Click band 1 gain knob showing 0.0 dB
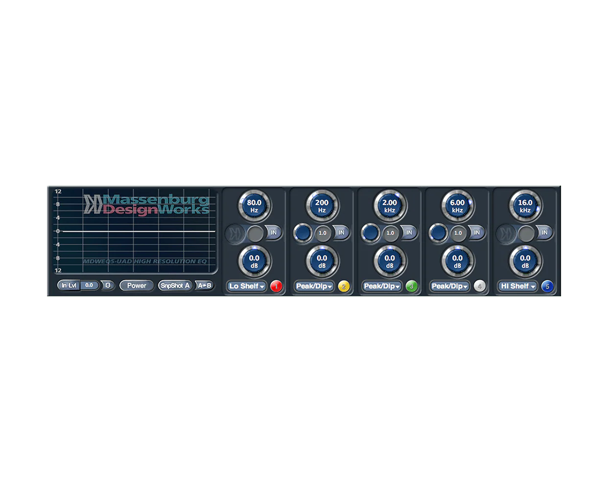 254,262
